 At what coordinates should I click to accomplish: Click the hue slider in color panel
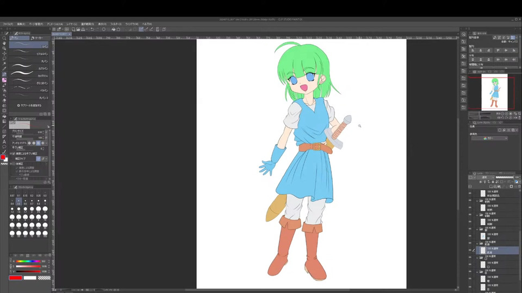pyautogui.click(x=28, y=262)
